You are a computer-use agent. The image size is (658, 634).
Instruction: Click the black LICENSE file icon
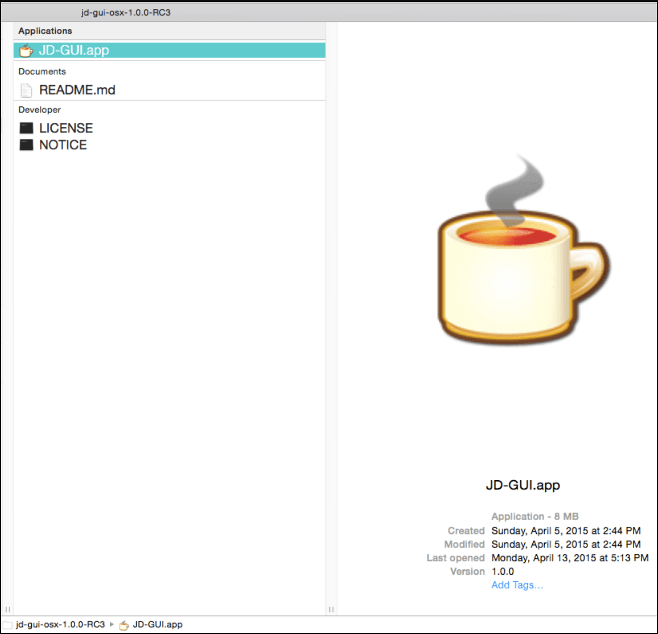click(x=26, y=128)
